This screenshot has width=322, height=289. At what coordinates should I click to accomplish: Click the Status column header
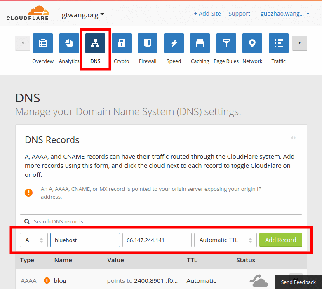click(x=246, y=260)
